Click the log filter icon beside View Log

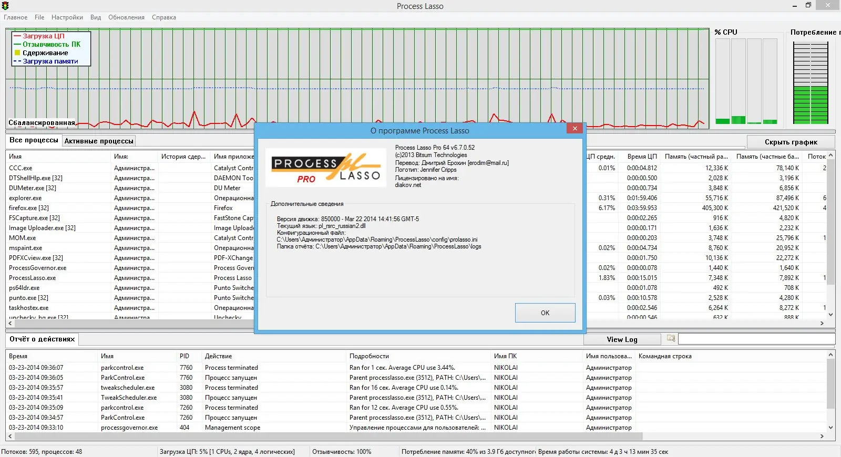click(x=671, y=339)
